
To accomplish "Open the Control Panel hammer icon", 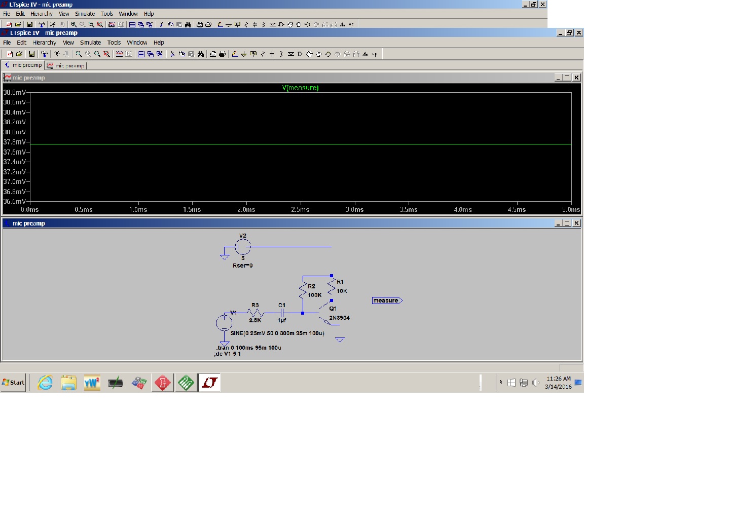I will click(x=44, y=54).
